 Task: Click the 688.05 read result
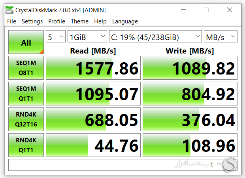[93, 119]
